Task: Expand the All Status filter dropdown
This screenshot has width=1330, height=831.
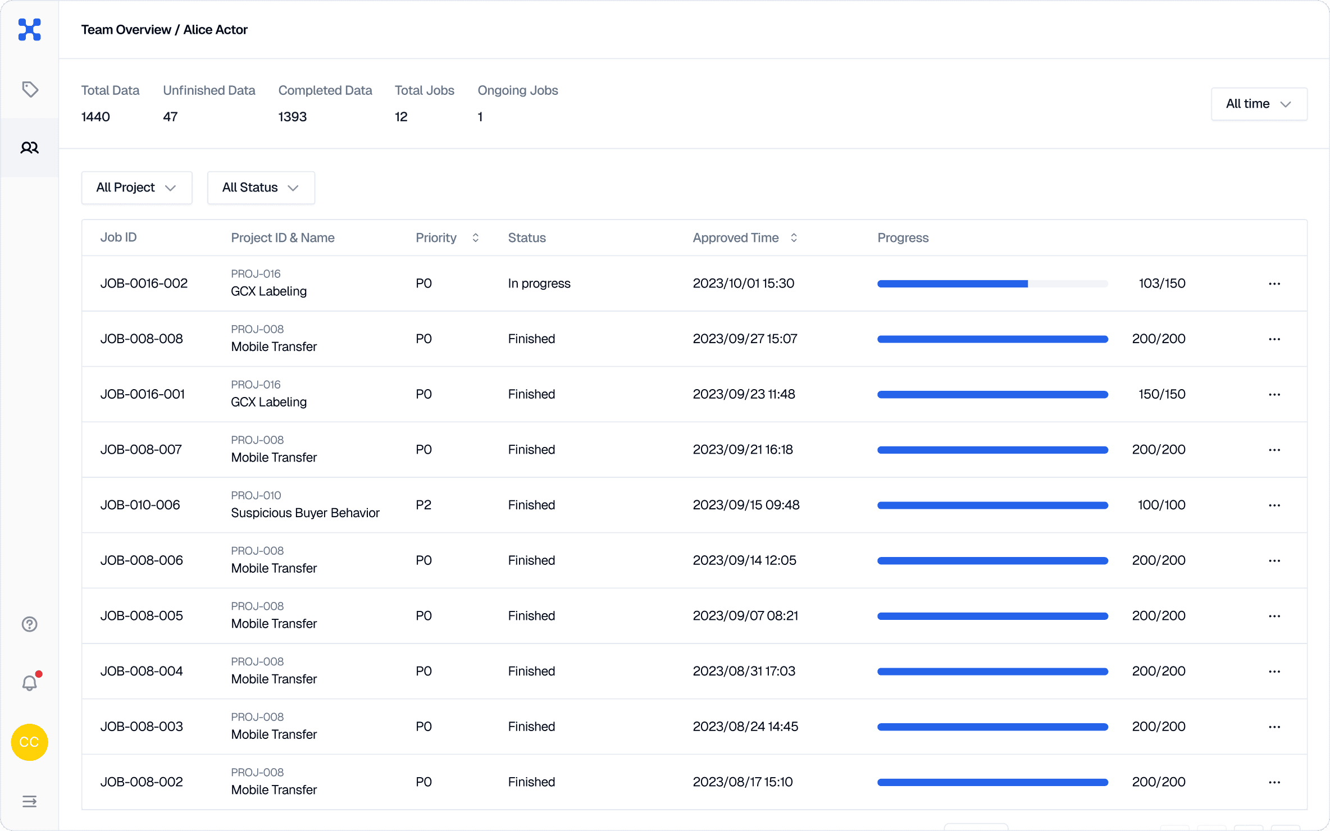Action: 261,188
